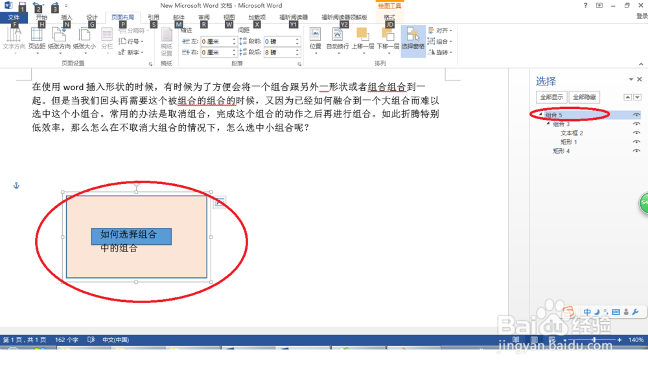Switch to the 格式 drawing tools Format tab
The height and width of the screenshot is (368, 648).
389,17
